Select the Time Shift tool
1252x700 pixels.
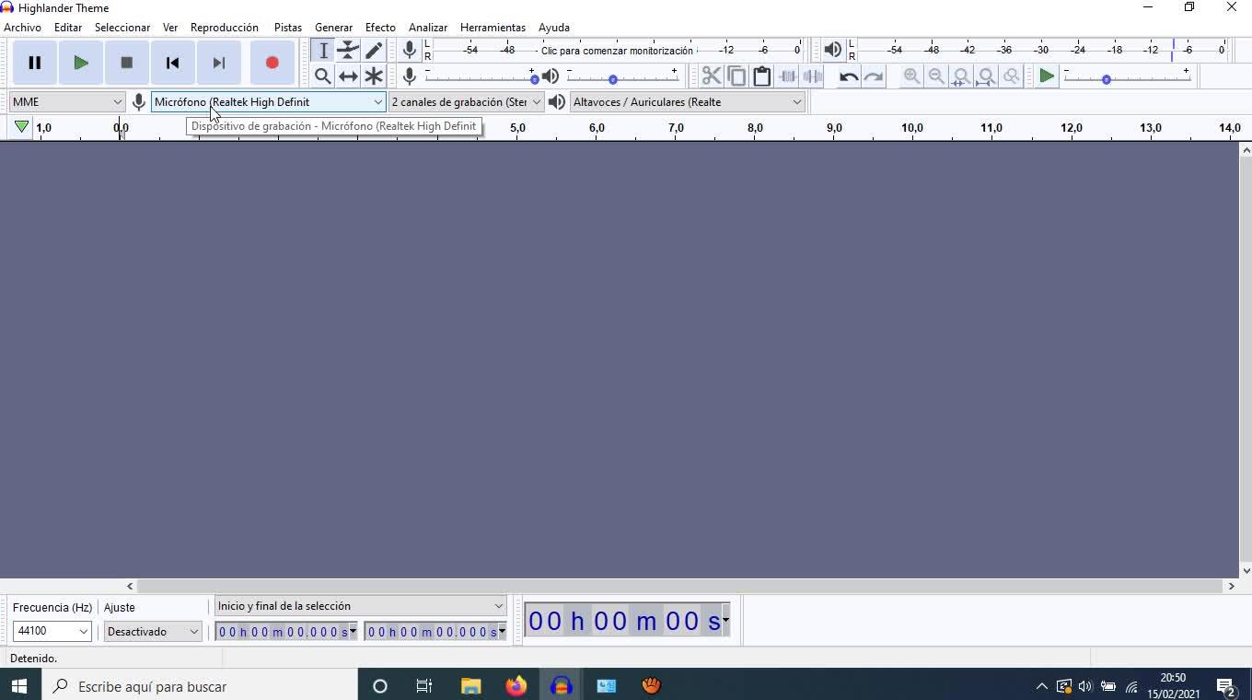tap(348, 76)
